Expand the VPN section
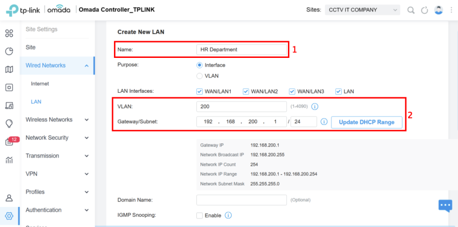The width and height of the screenshot is (458, 227). 57,174
